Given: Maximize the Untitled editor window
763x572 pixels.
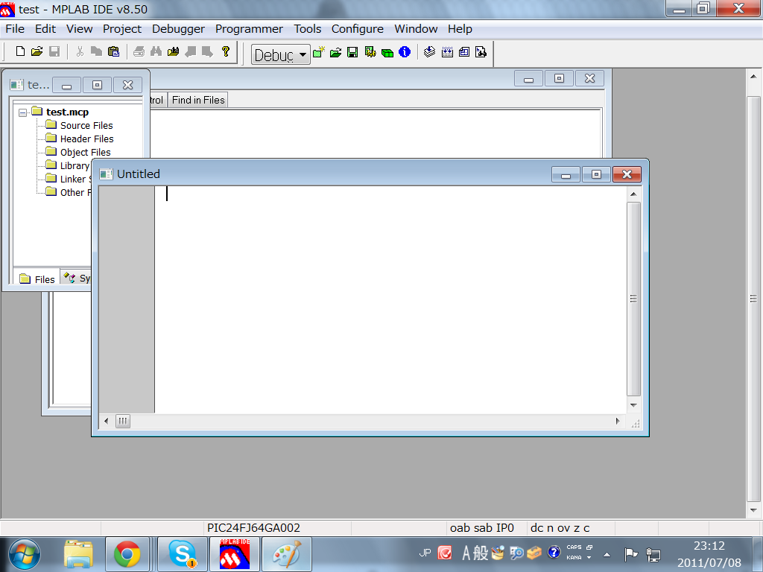Looking at the screenshot, I should pos(596,174).
